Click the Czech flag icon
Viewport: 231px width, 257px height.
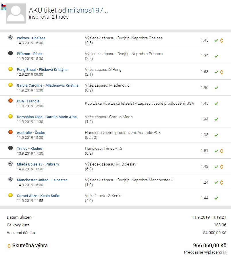pyautogui.click(x=3, y=5)
